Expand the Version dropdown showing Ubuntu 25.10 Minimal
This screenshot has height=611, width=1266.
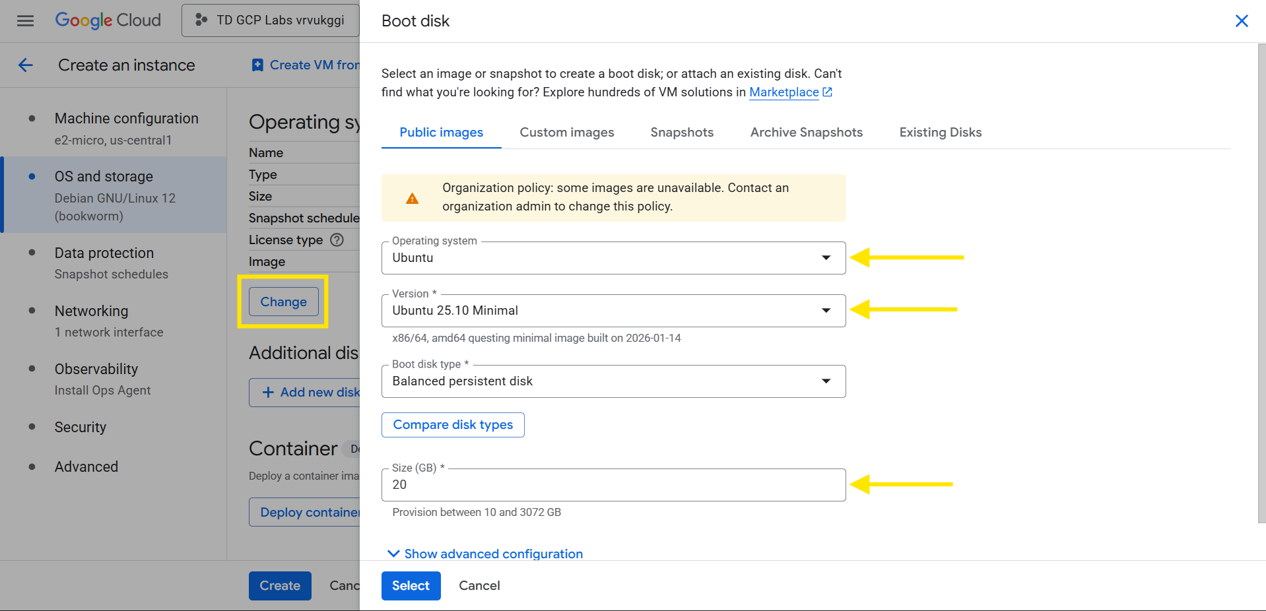613,311
